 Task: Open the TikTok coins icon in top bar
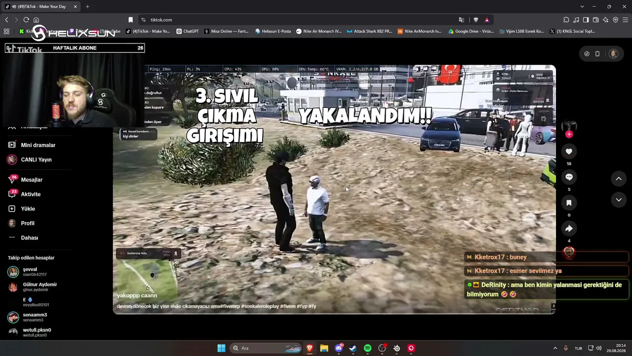coord(587,54)
